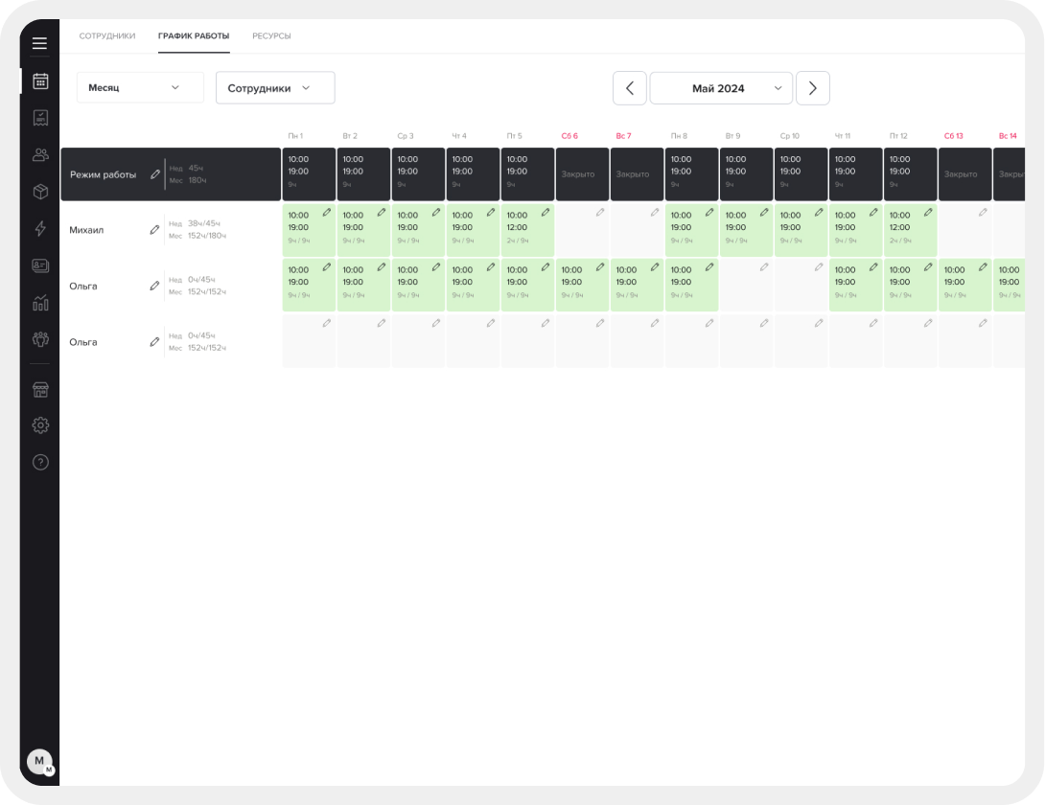Click the pencil next to Режим работы
The image size is (1045, 805).
tap(155, 174)
